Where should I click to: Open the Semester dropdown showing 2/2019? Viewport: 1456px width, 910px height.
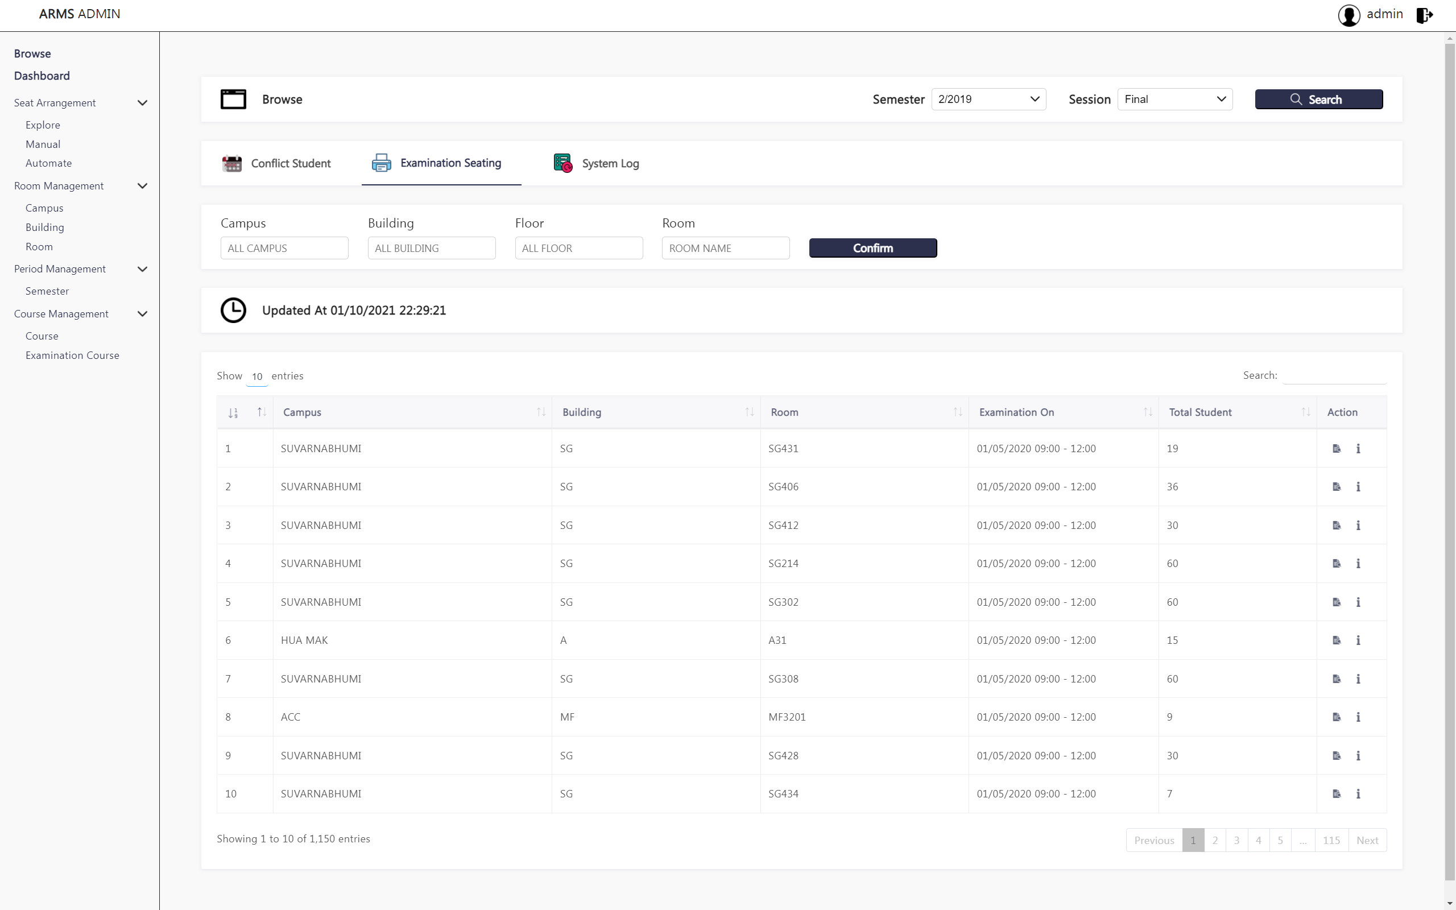[988, 100]
